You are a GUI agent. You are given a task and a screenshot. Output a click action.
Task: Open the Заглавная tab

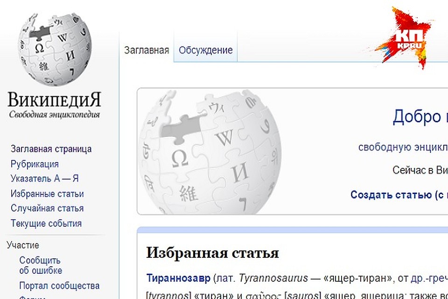click(x=147, y=50)
